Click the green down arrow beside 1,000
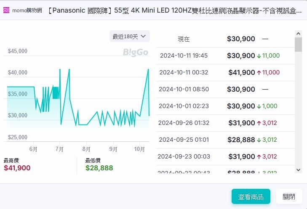 pos(259,106)
